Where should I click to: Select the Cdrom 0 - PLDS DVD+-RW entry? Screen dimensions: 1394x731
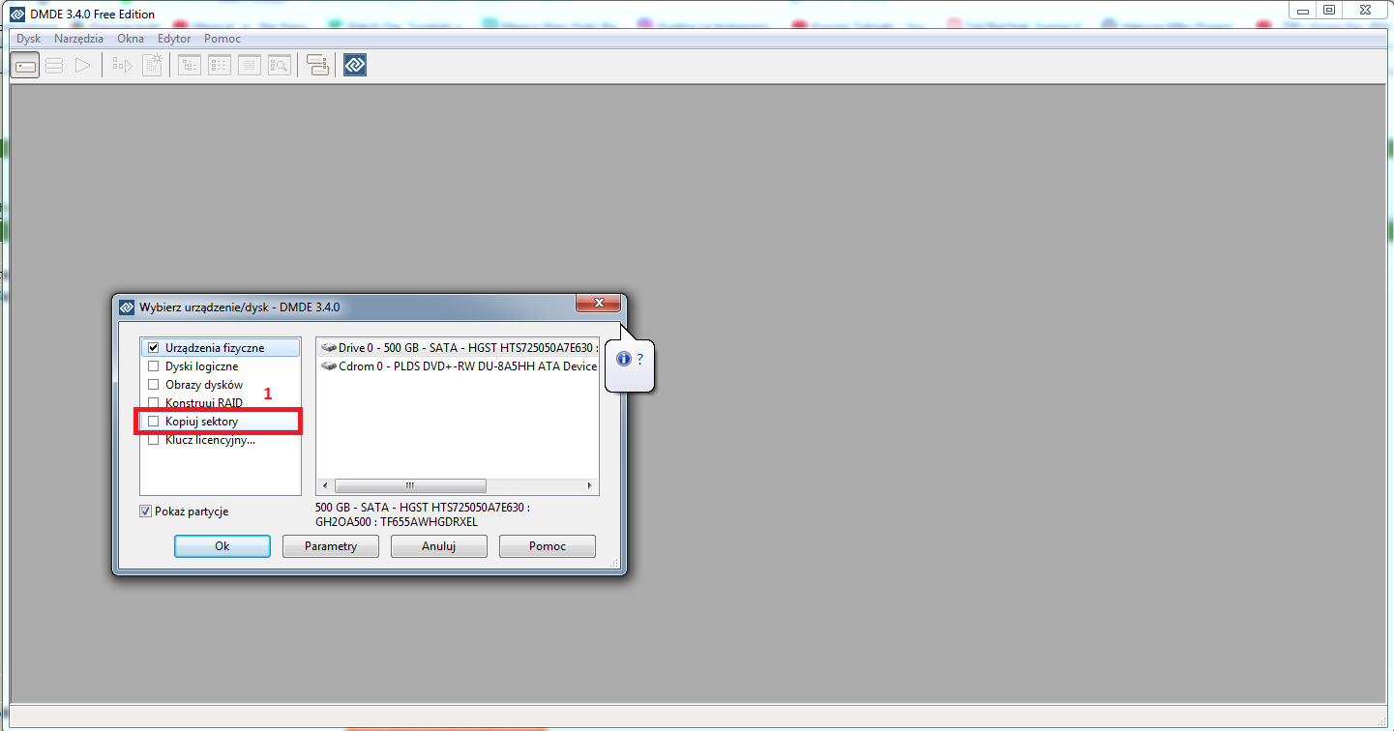[458, 366]
